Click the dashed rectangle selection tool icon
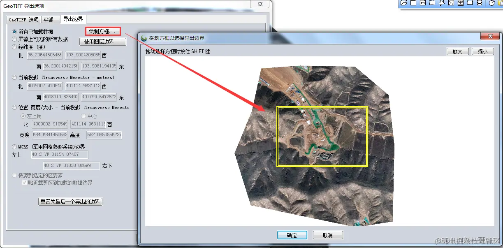This screenshot has height=248, width=503. tap(432, 2)
